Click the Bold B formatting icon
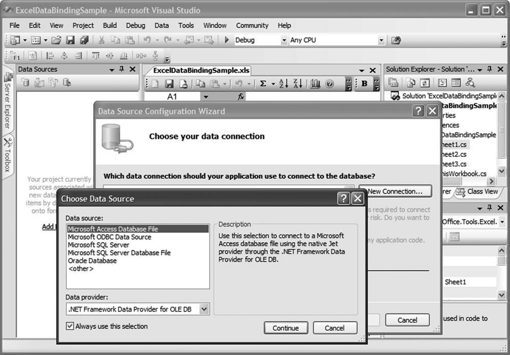510x355 pixels. pyautogui.click(x=364, y=83)
